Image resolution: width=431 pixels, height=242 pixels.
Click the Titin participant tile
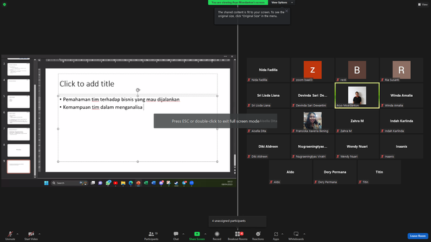pos(379,172)
